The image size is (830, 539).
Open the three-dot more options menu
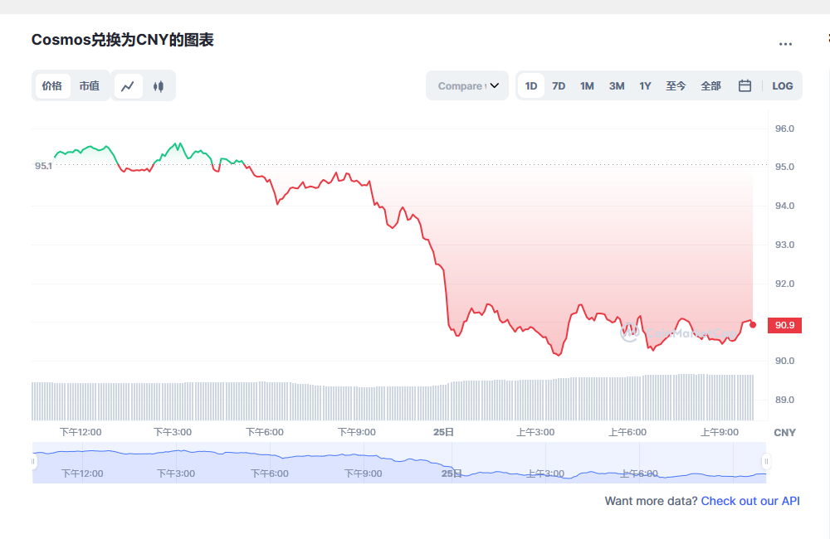[785, 44]
